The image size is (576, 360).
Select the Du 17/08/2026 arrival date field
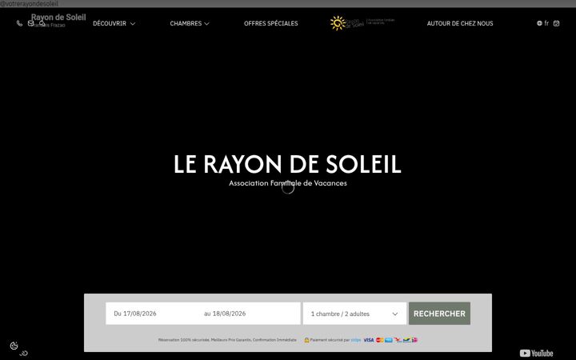(x=135, y=314)
